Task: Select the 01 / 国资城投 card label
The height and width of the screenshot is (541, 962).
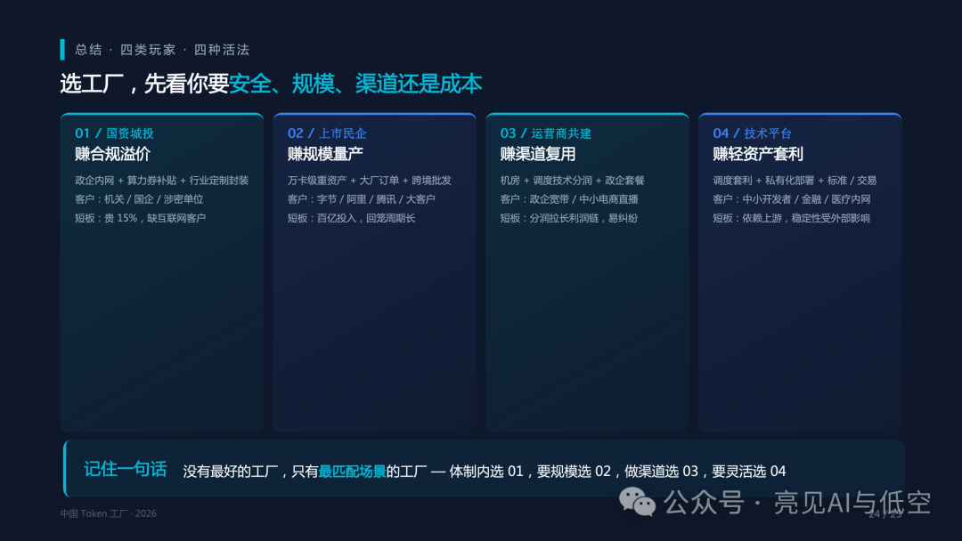Action: pyautogui.click(x=114, y=133)
